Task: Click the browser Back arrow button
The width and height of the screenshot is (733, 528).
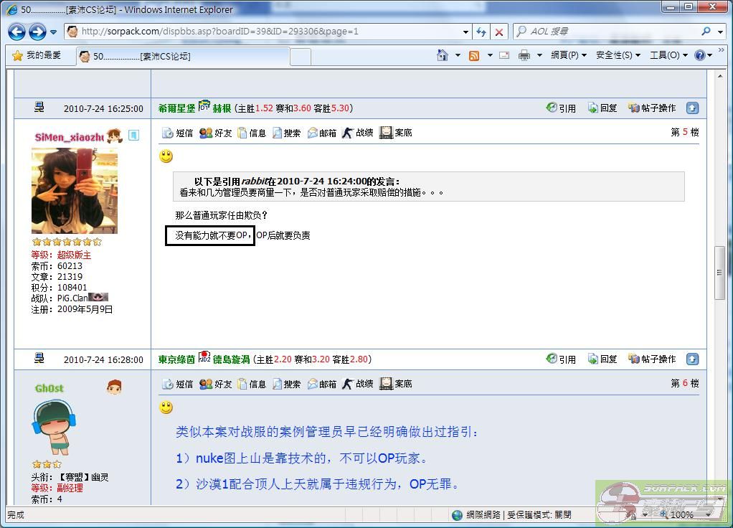Action: [x=16, y=32]
